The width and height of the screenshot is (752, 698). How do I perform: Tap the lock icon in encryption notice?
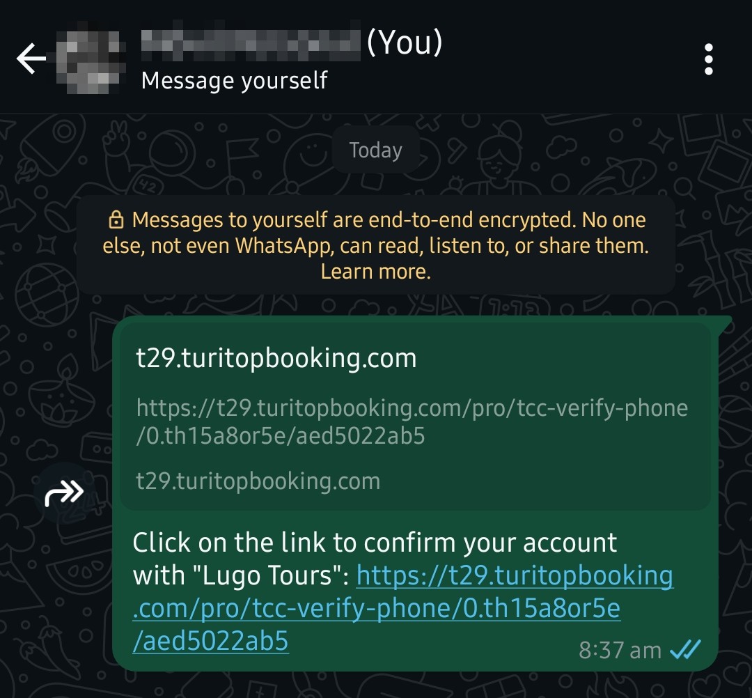(x=116, y=219)
